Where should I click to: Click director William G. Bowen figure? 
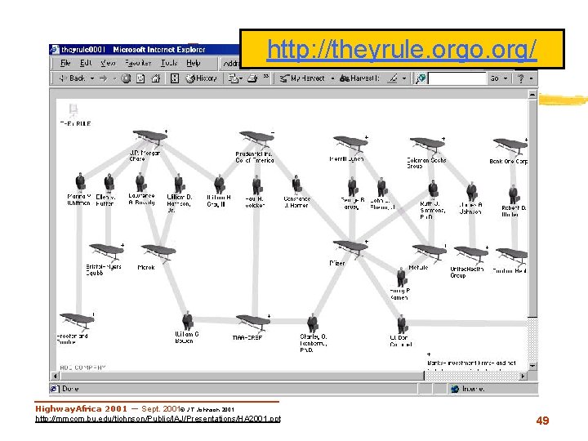[187, 321]
